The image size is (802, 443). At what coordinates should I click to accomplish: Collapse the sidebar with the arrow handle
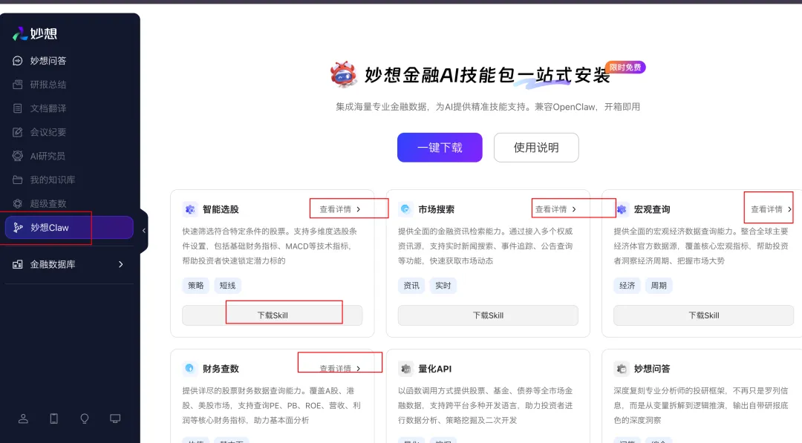coord(144,231)
